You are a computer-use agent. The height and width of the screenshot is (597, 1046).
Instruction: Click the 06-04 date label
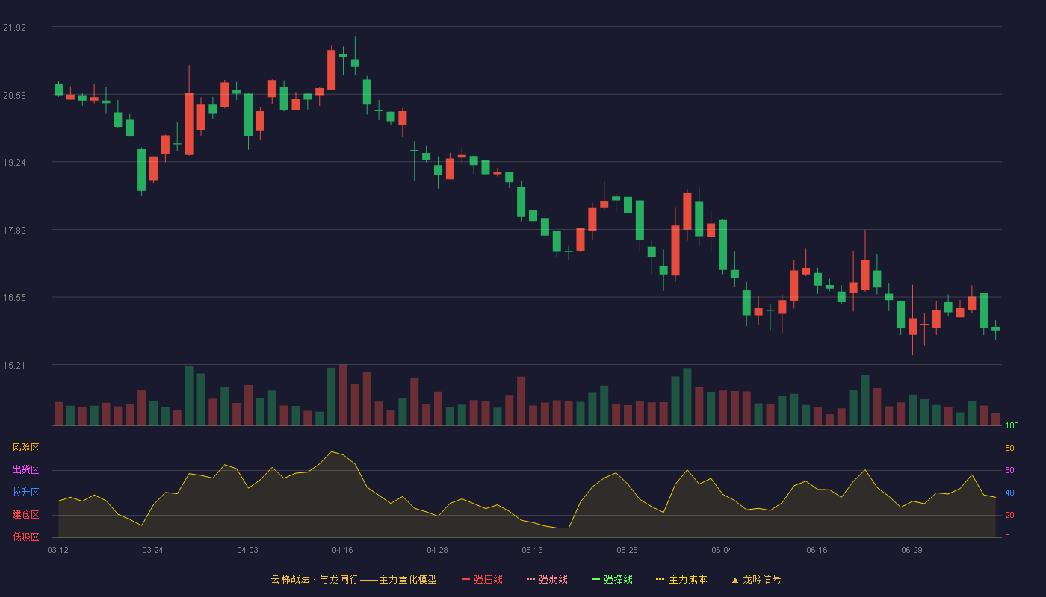pyautogui.click(x=722, y=550)
